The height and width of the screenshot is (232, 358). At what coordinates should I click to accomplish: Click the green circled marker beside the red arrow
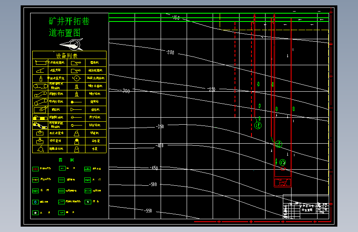(283, 162)
